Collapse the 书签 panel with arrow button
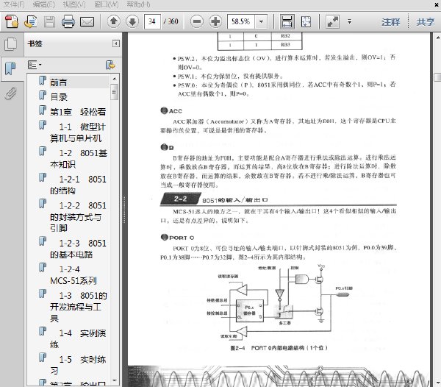Screen dimensions: 441x387 pos(116,43)
